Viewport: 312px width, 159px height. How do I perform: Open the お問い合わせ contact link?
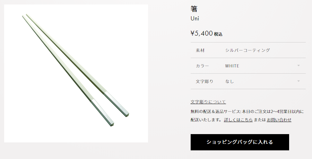click(x=279, y=120)
